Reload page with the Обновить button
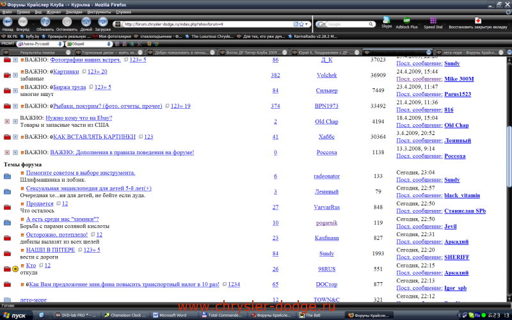 coord(45,24)
